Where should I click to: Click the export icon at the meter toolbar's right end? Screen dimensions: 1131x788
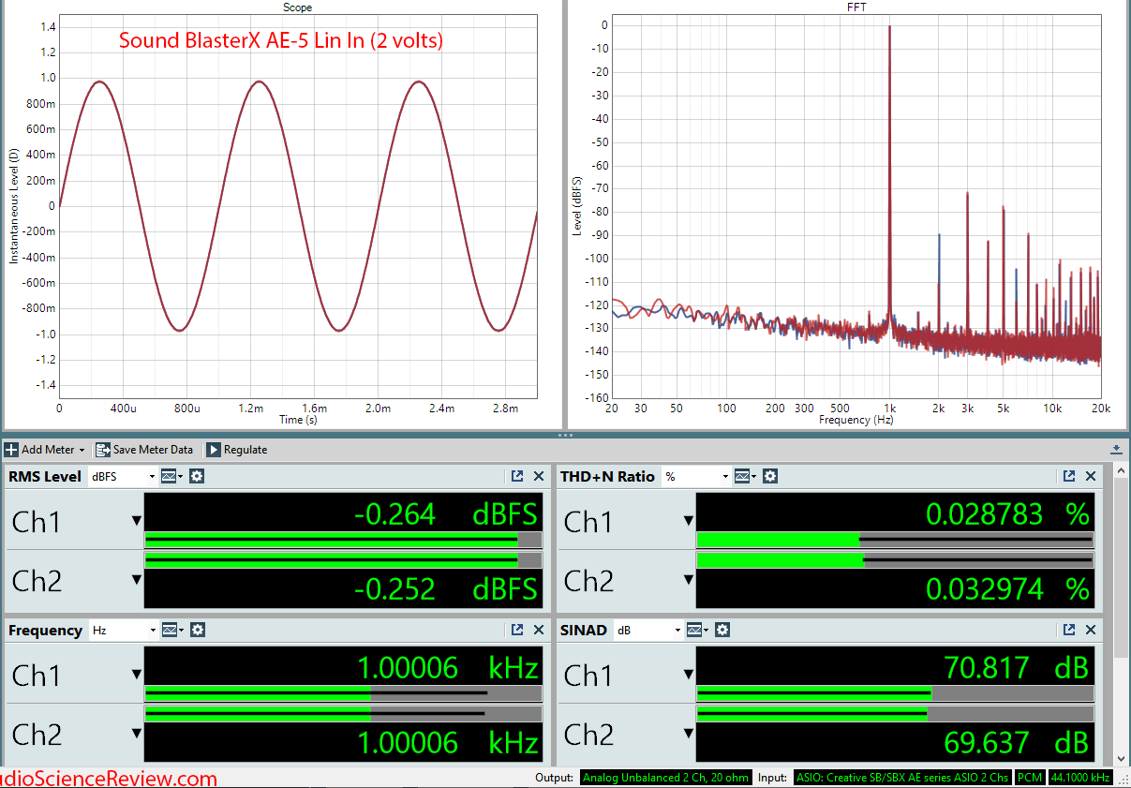pyautogui.click(x=1116, y=450)
